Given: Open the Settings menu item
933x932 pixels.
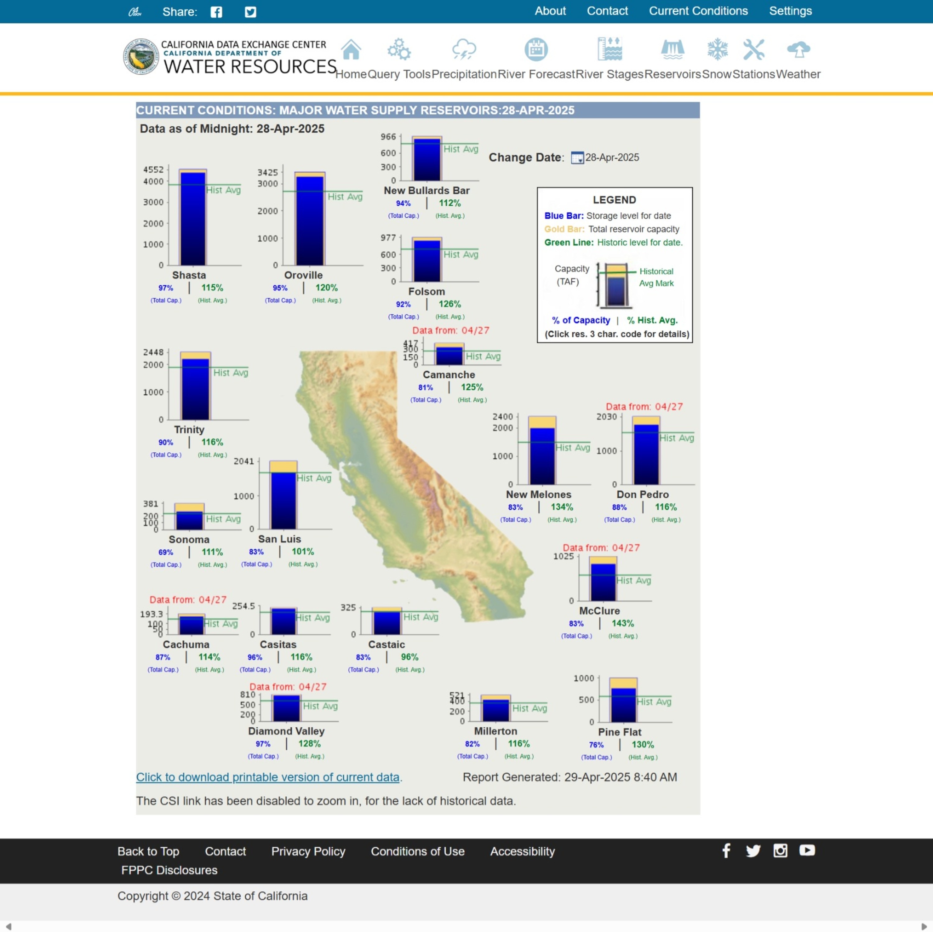Looking at the screenshot, I should point(790,11).
